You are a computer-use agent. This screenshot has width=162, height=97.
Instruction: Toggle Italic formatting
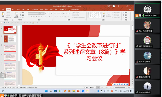pos(31,17)
